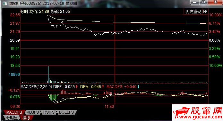Image resolution: width=223 pixels, height=121 pixels.
Task: Click the tall volume spike bar
Action: coord(48,74)
